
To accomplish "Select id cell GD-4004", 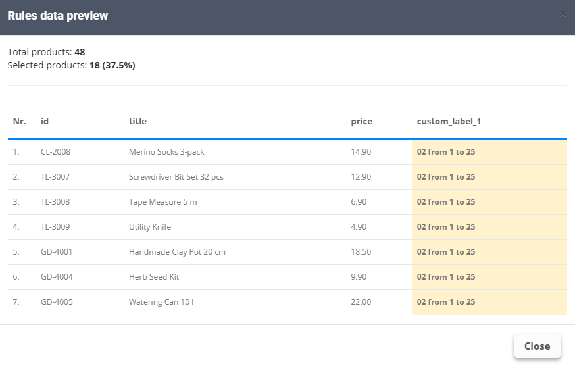I will pyautogui.click(x=57, y=276).
